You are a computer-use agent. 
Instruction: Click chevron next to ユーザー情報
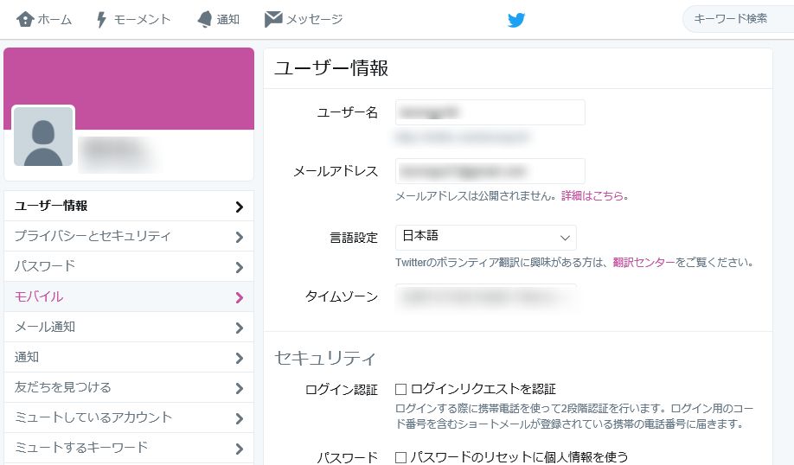[x=240, y=207]
